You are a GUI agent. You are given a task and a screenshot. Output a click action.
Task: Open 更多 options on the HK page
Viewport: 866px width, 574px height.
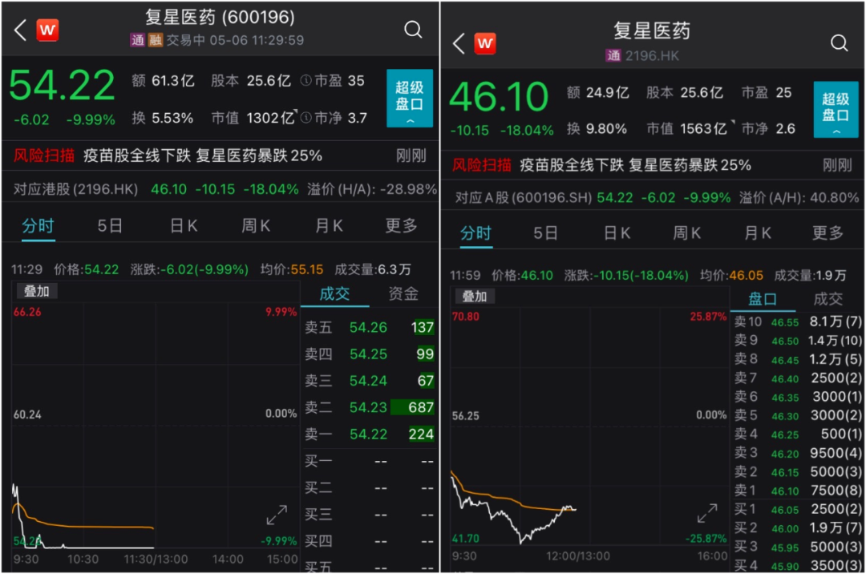[x=827, y=232]
